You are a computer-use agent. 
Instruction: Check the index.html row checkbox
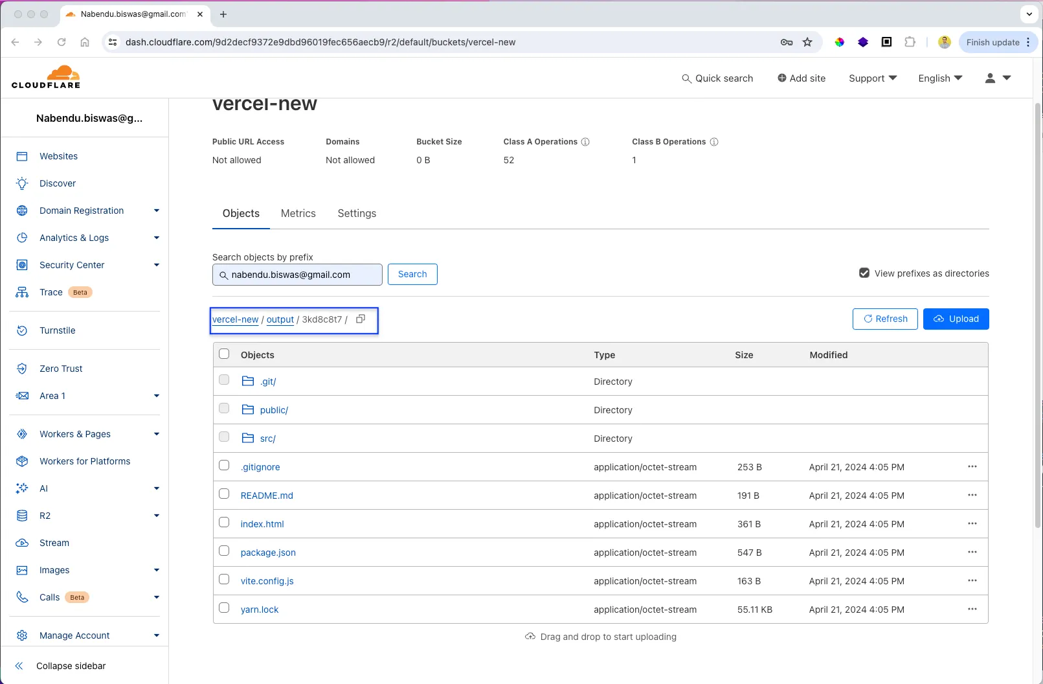224,522
